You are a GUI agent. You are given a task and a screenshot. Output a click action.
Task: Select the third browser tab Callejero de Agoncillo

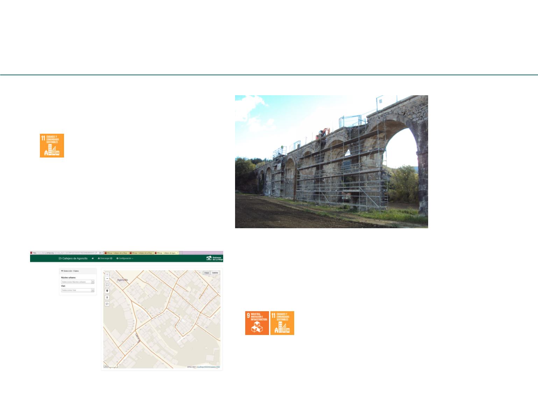tap(167, 253)
